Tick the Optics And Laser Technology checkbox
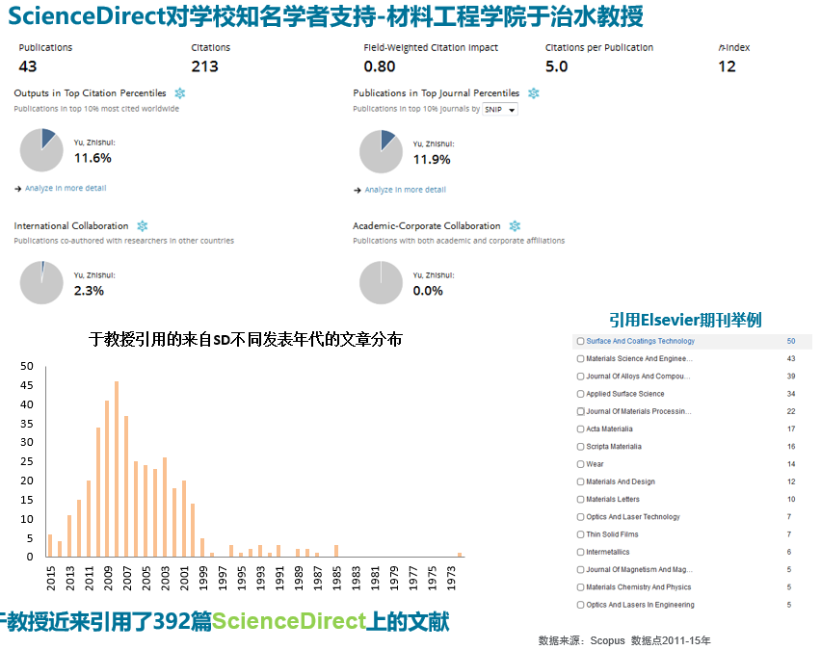This screenshot has height=650, width=821. 580,517
